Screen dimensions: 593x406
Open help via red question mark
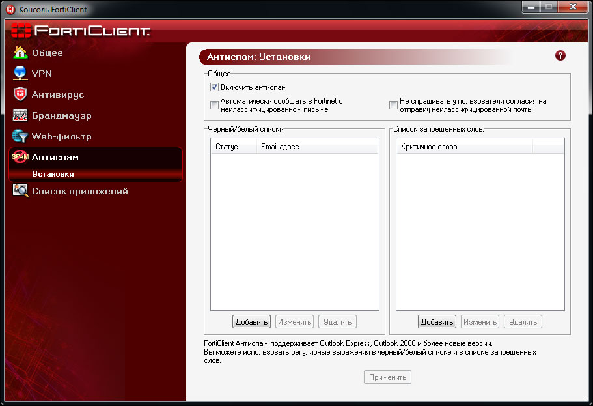tap(560, 55)
